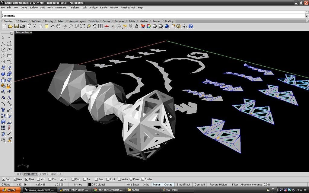Activate the Pan view tool
Screen dimensions: 309x193
[59, 26]
